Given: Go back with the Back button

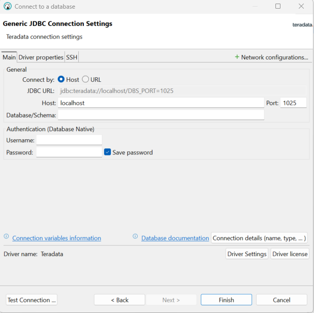Looking at the screenshot, I should click(119, 300).
